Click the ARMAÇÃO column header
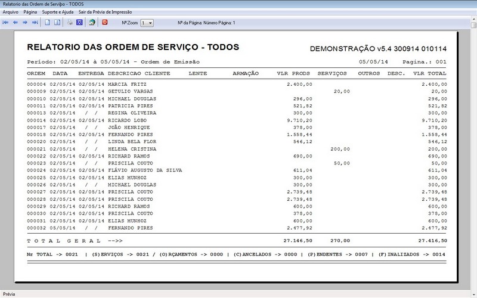 coord(246,73)
